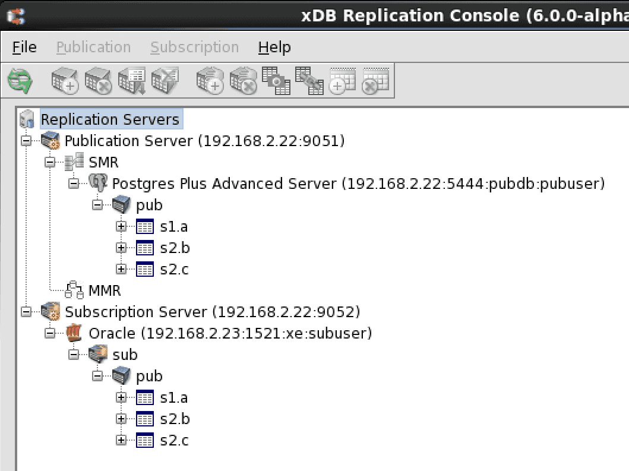Select the MMR tree node
Screen dimensions: 629x471
click(x=104, y=290)
